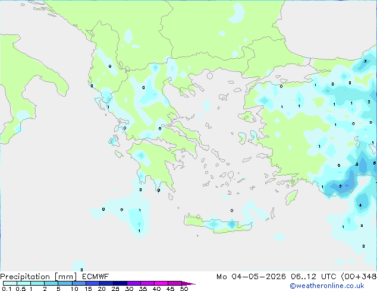The image size is (377, 291).
Task: Click the '06..12 UTC' time range text
Action: click(x=313, y=277)
